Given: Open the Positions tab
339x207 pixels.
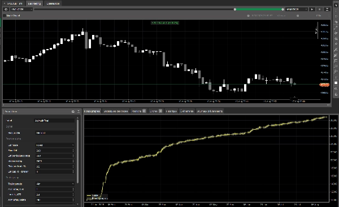Looking at the screenshot, I should click(138, 111).
